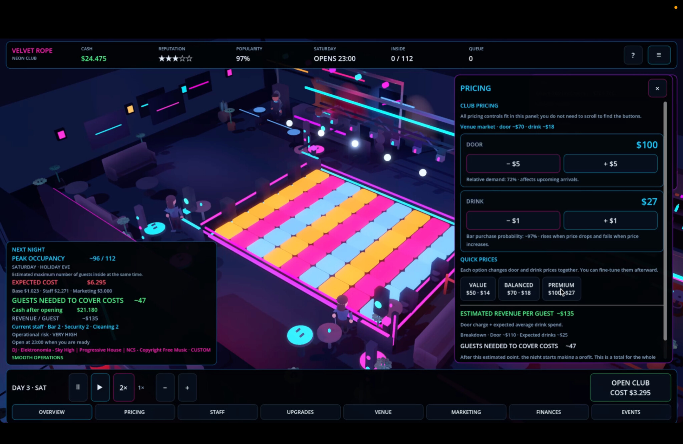The height and width of the screenshot is (444, 683).
Task: Click the door price $100 value
Action: (647, 145)
